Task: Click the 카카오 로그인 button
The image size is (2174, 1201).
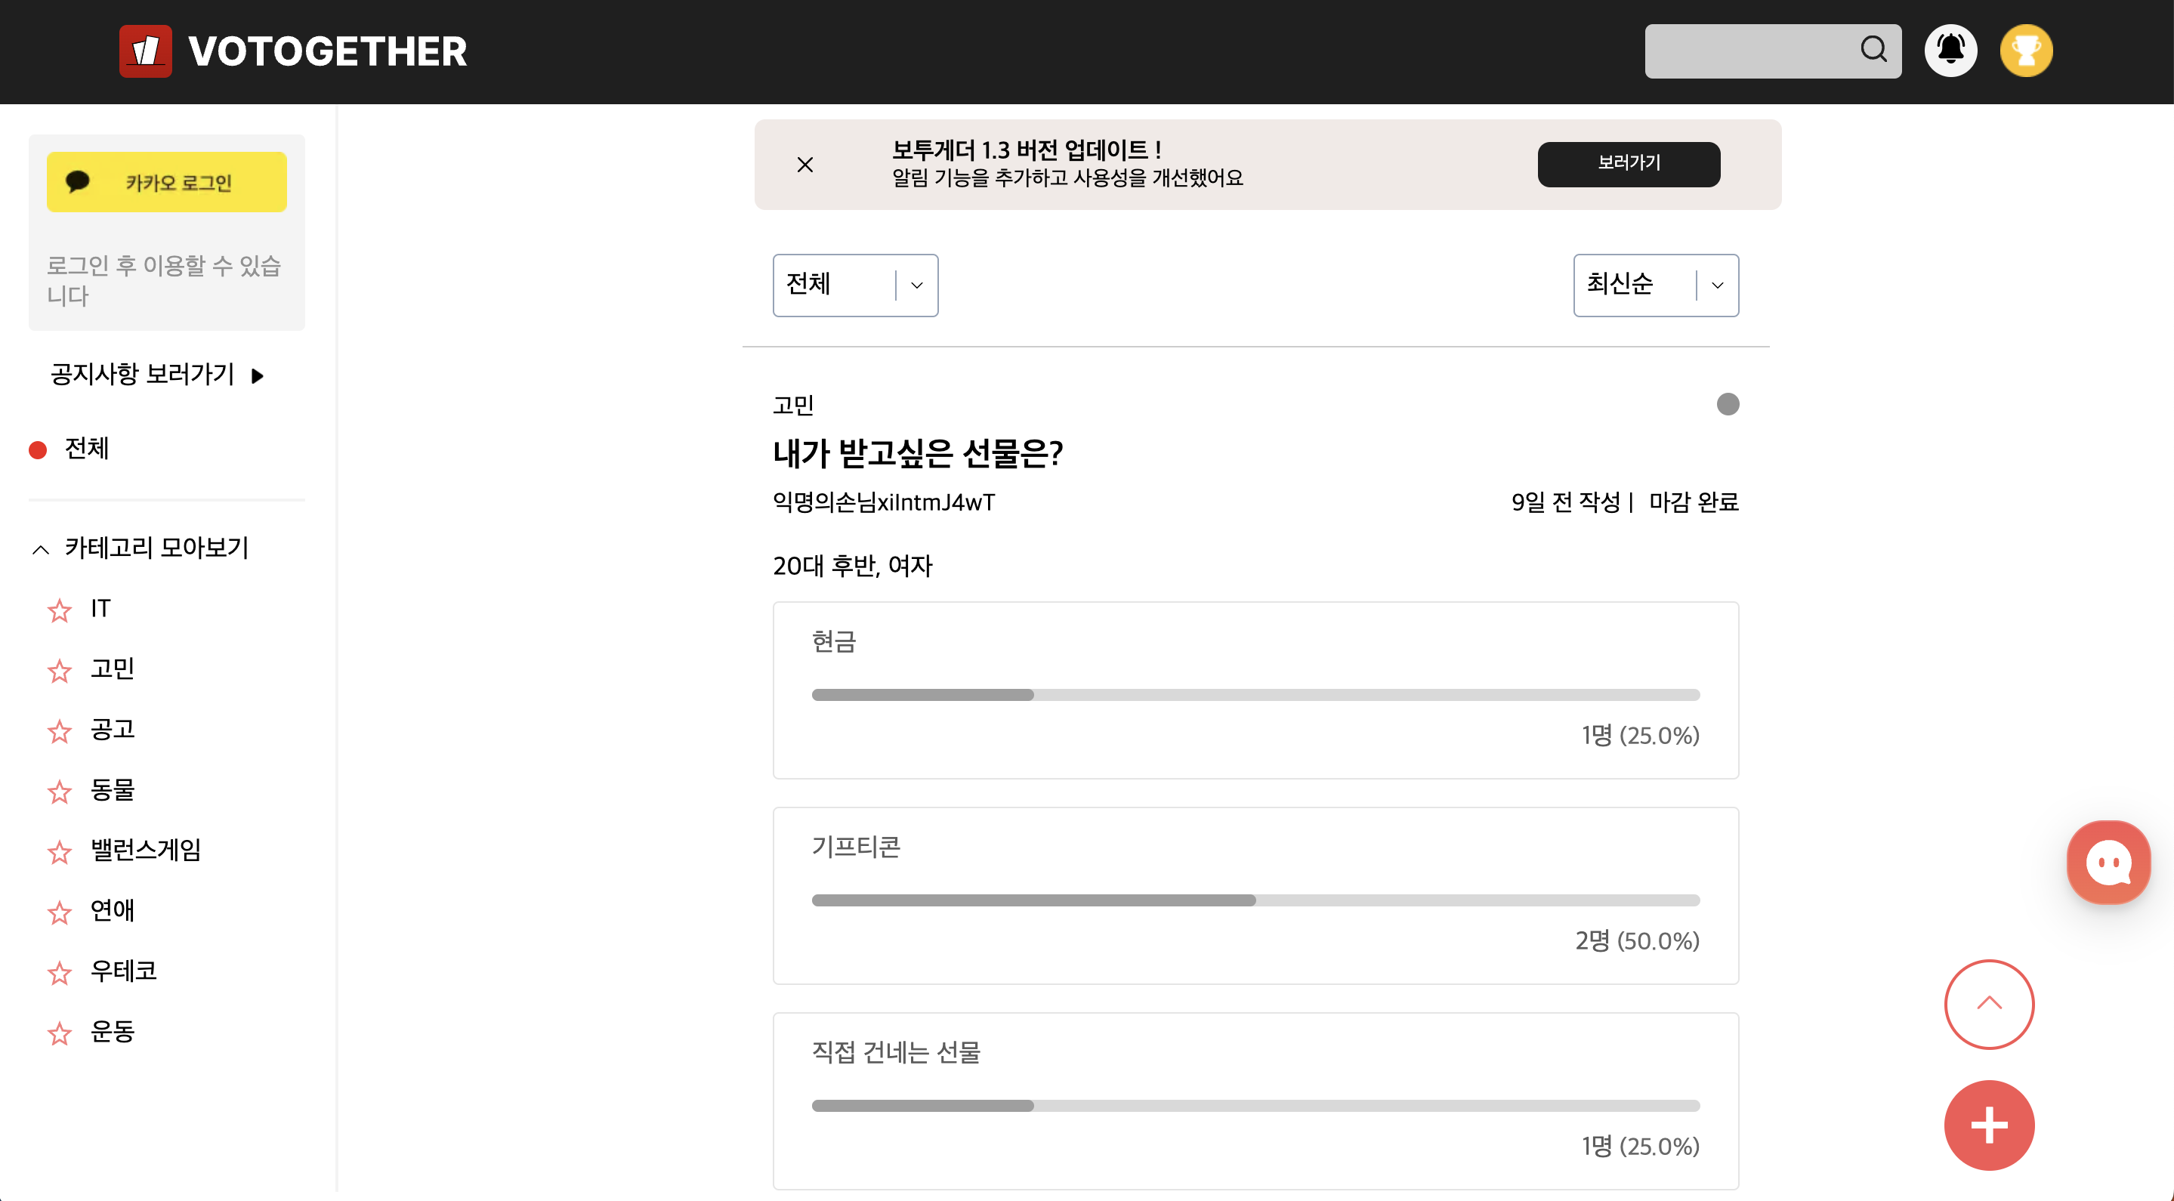Action: [x=166, y=182]
